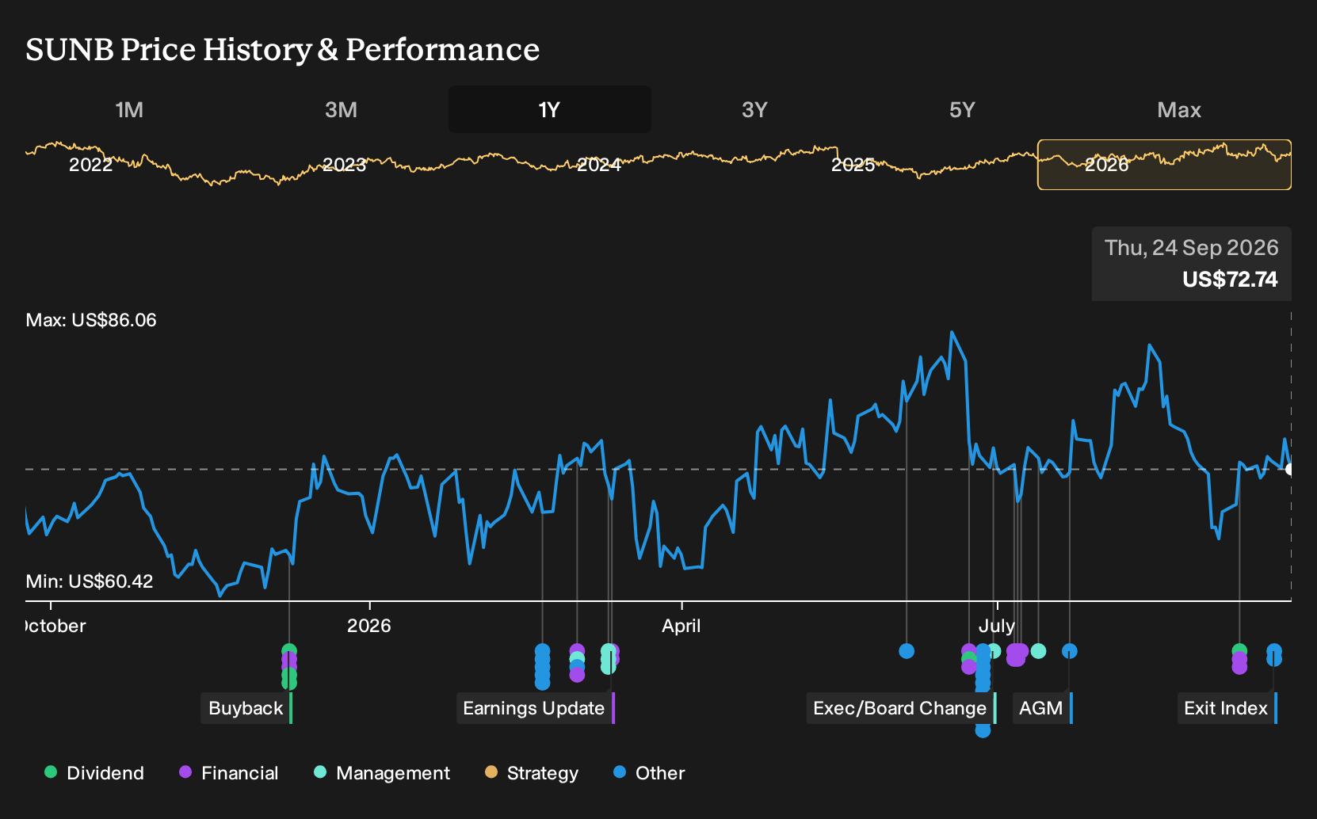
Task: Open the Exec/Board Change event label
Action: [901, 708]
